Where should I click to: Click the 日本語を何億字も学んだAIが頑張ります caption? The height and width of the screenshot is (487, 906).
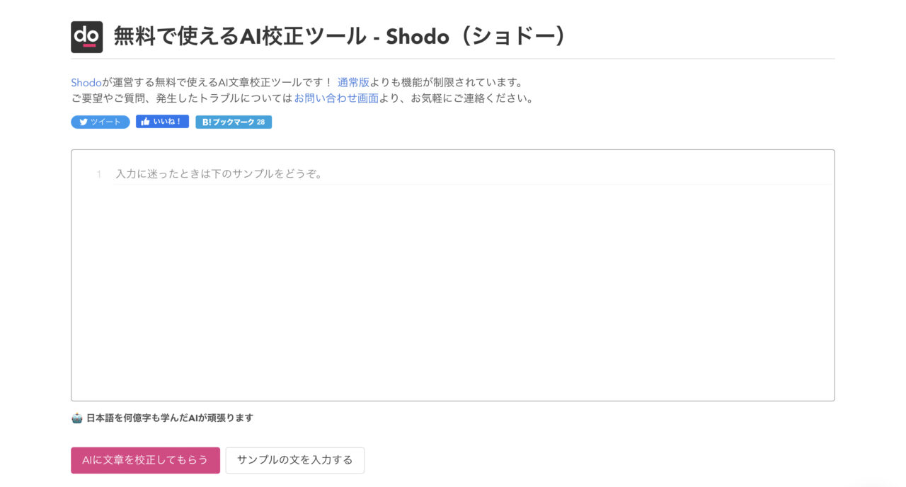click(170, 418)
